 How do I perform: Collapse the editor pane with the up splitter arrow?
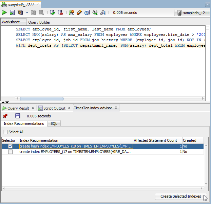click(x=3, y=102)
